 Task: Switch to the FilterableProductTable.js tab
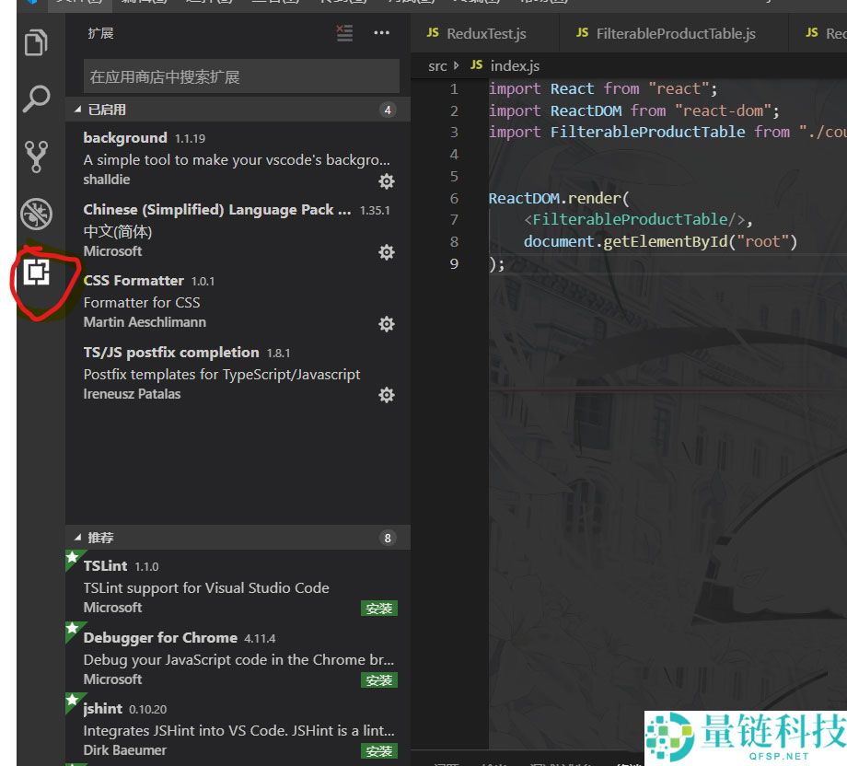[x=674, y=33]
